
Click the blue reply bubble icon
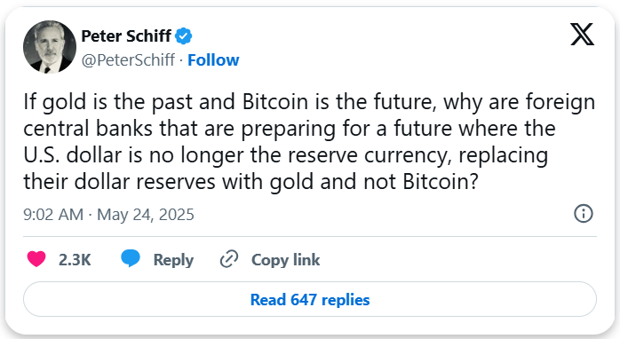pyautogui.click(x=131, y=259)
